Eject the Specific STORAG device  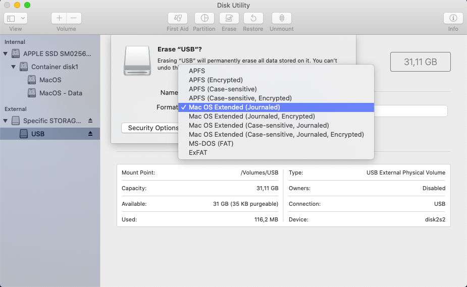(90, 121)
